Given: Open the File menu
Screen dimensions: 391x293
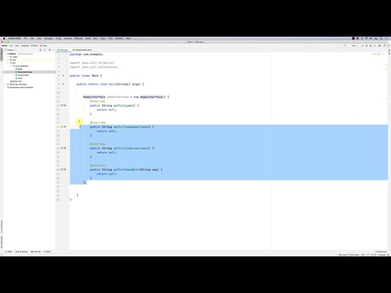Looking at the screenshot, I should (x=26, y=38).
